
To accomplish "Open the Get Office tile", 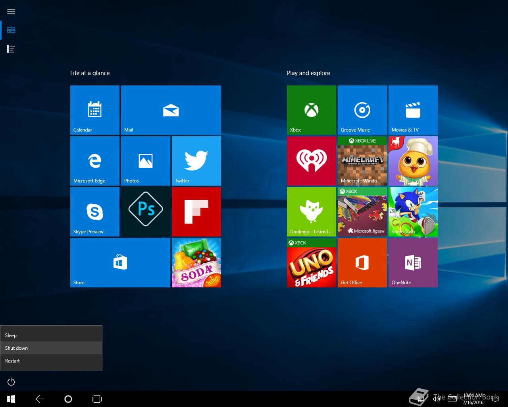I will [362, 263].
